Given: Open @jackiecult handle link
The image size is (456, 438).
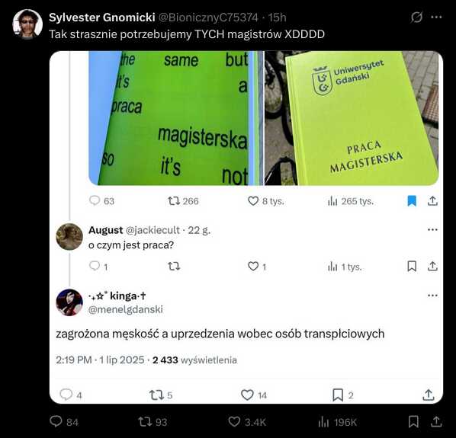Looking at the screenshot, I should point(153,230).
